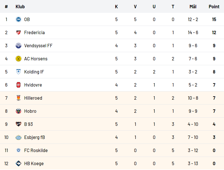Sort table by Point column header
This screenshot has height=170, width=224.
(214, 7)
